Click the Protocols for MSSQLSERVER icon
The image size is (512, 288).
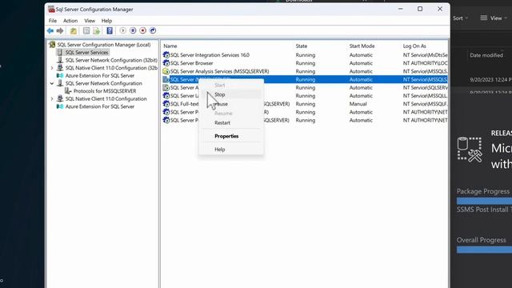coord(68,90)
